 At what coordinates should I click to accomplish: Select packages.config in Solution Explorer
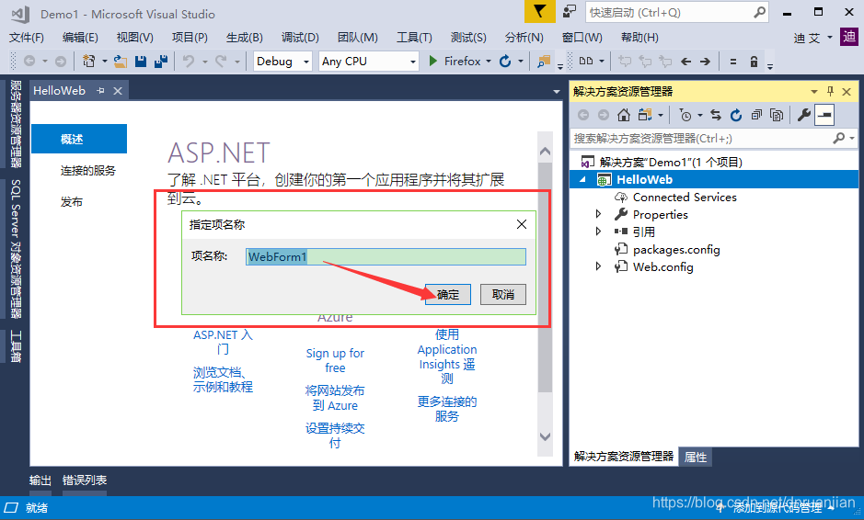click(x=676, y=249)
